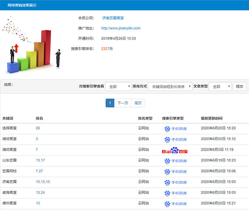Open the 济南艺霖画室 company link

click(x=113, y=18)
